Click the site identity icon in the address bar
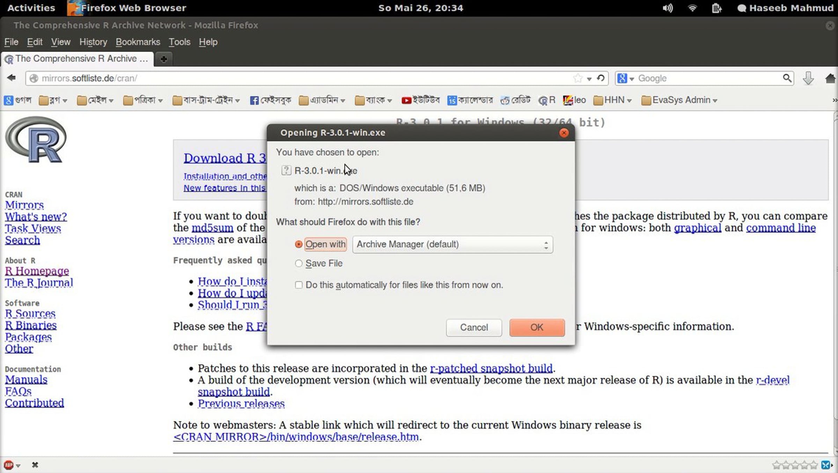This screenshot has height=473, width=838. [34, 78]
